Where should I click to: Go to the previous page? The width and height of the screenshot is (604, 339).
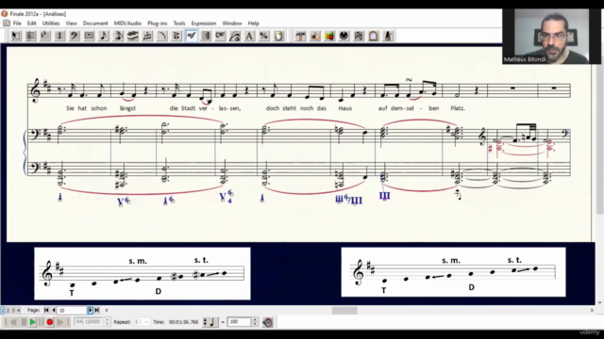point(54,310)
